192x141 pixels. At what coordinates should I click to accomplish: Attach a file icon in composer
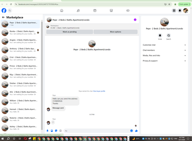tap(52, 131)
